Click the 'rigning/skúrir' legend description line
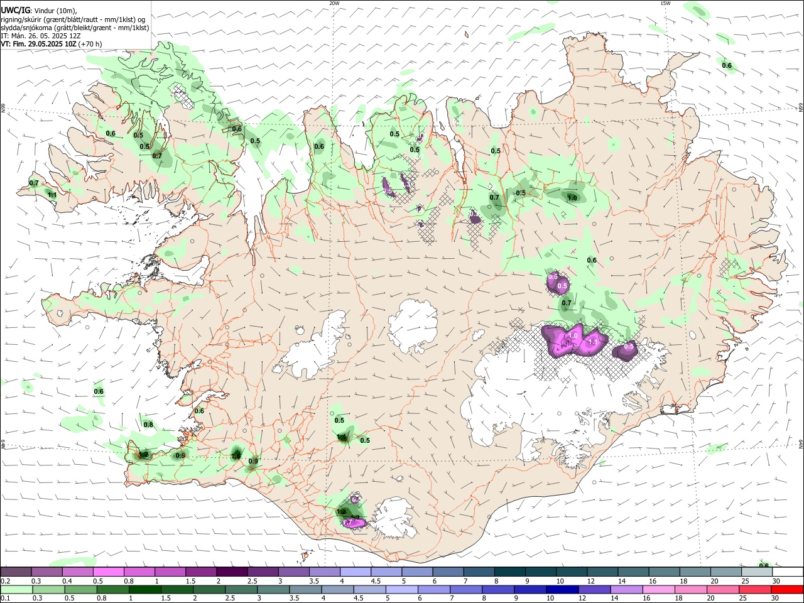Viewport: 804px width, 603px height. click(x=73, y=19)
